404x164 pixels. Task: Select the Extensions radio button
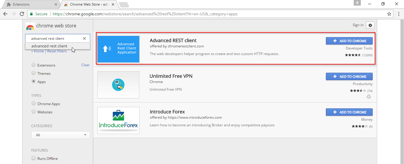coord(34,65)
